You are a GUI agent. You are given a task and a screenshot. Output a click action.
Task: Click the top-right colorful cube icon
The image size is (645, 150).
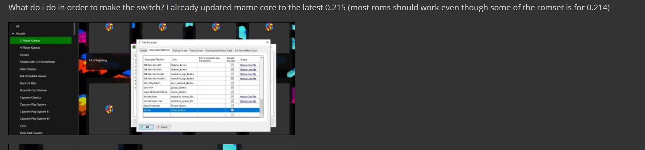point(269,27)
